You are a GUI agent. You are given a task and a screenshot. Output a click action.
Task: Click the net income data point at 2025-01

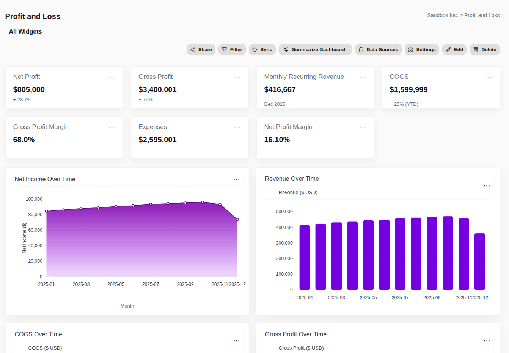47,211
